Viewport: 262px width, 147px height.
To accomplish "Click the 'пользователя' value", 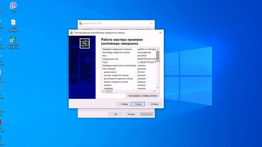I will [144, 53].
